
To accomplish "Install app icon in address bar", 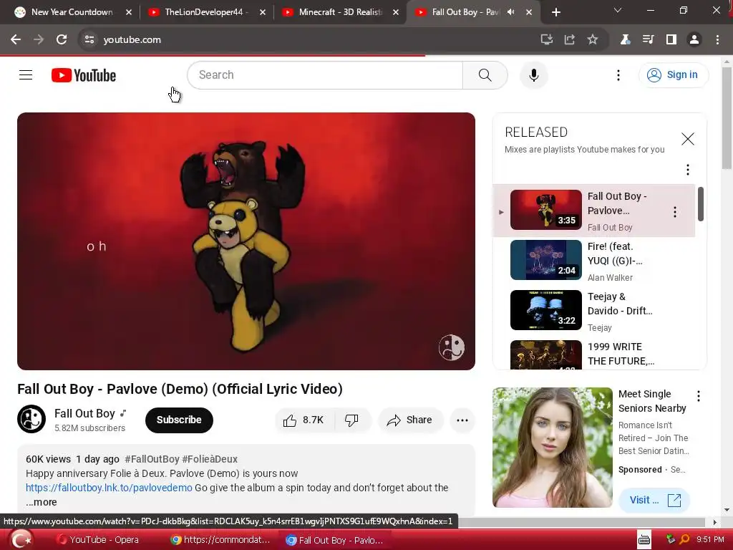I will (x=546, y=40).
